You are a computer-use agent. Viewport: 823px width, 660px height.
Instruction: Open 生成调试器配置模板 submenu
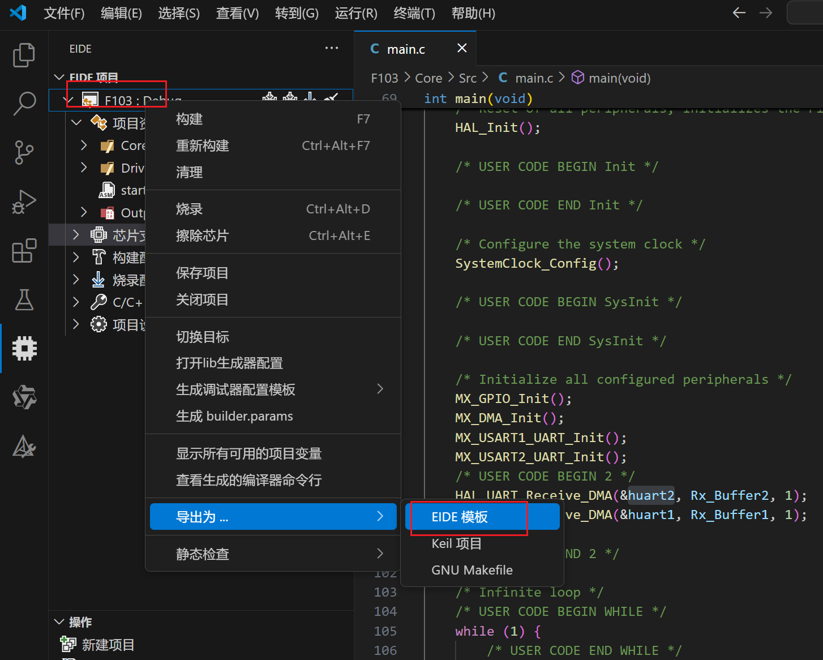[273, 389]
